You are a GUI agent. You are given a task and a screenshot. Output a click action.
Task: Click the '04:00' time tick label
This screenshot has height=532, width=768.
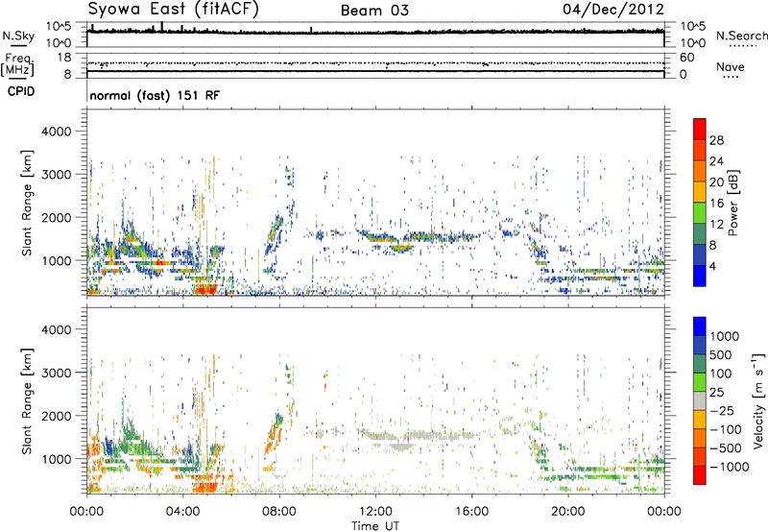(183, 512)
